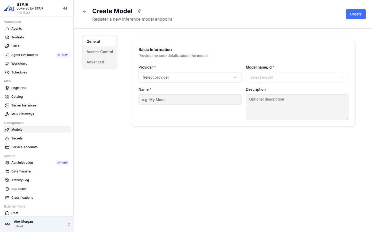Open Administration via its gear icon
Screen dimensions: 372x232
pyautogui.click(x=7, y=163)
